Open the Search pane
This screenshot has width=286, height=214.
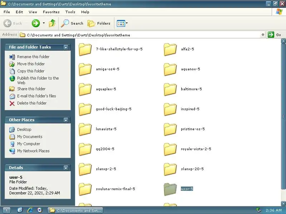click(72, 23)
